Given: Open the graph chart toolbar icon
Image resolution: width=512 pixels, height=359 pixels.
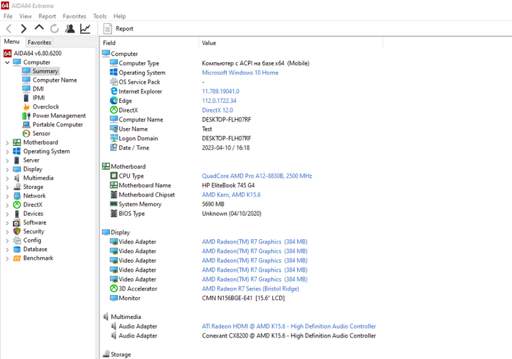Looking at the screenshot, I should tap(85, 29).
